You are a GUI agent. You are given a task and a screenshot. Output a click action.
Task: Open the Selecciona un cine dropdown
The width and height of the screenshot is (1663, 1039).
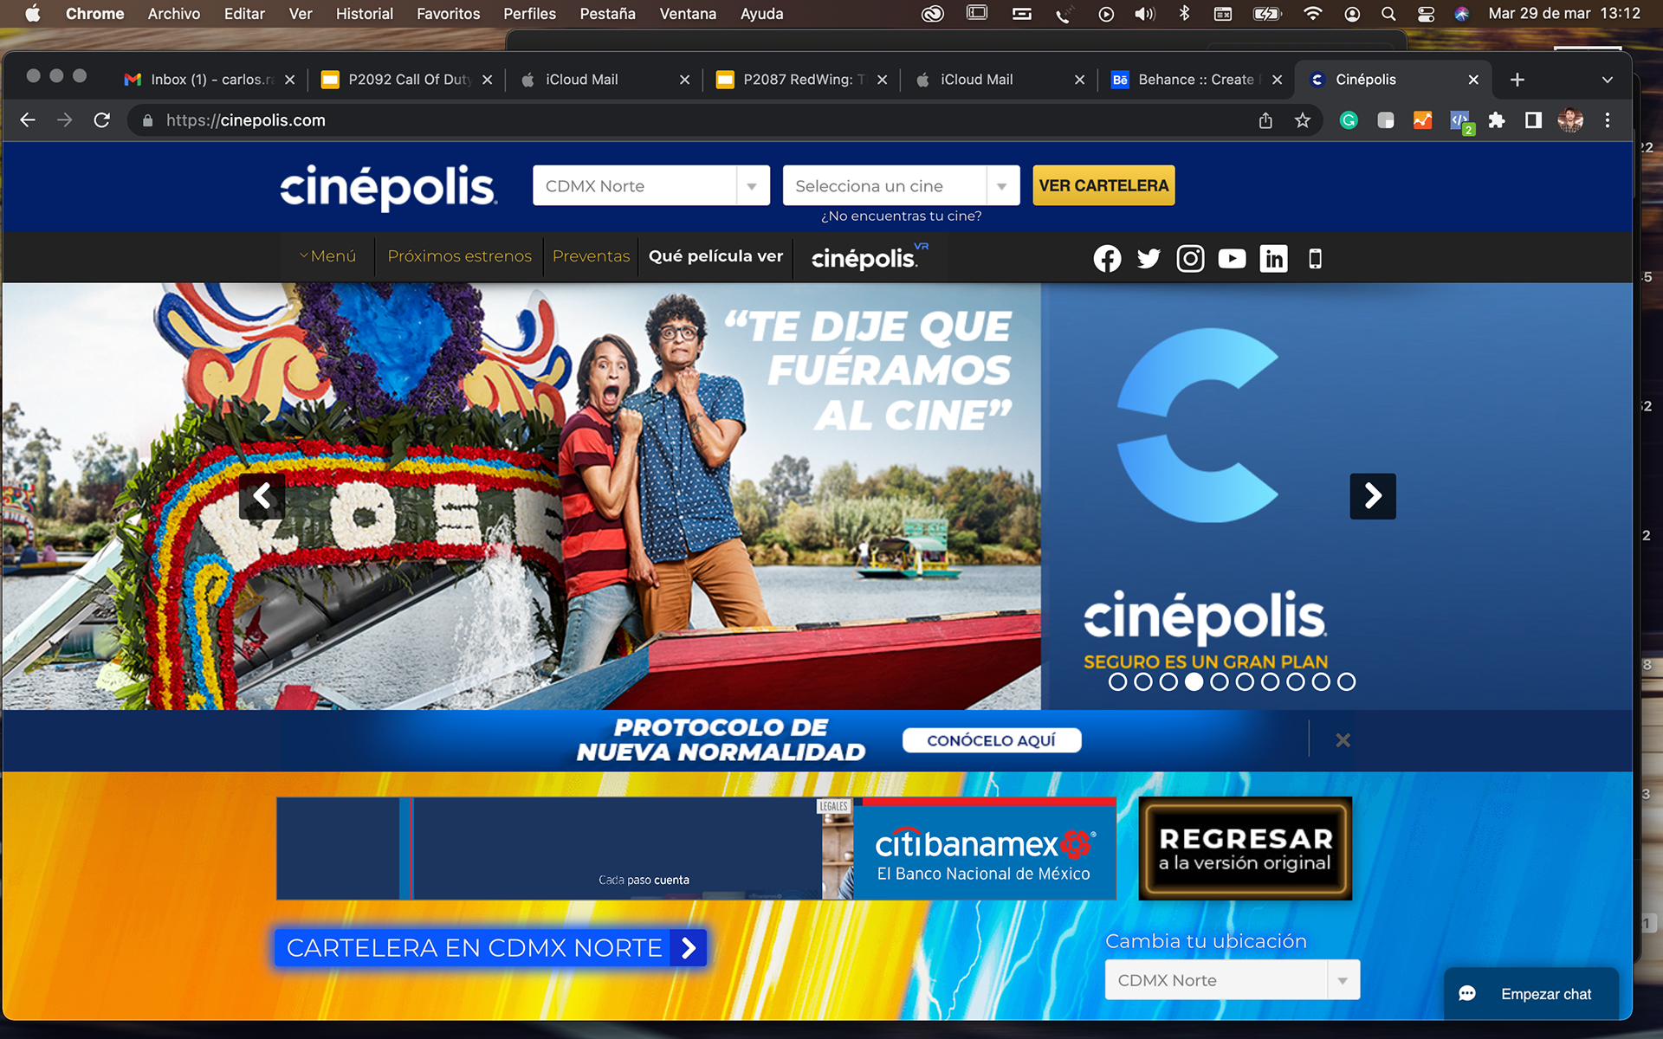900,185
